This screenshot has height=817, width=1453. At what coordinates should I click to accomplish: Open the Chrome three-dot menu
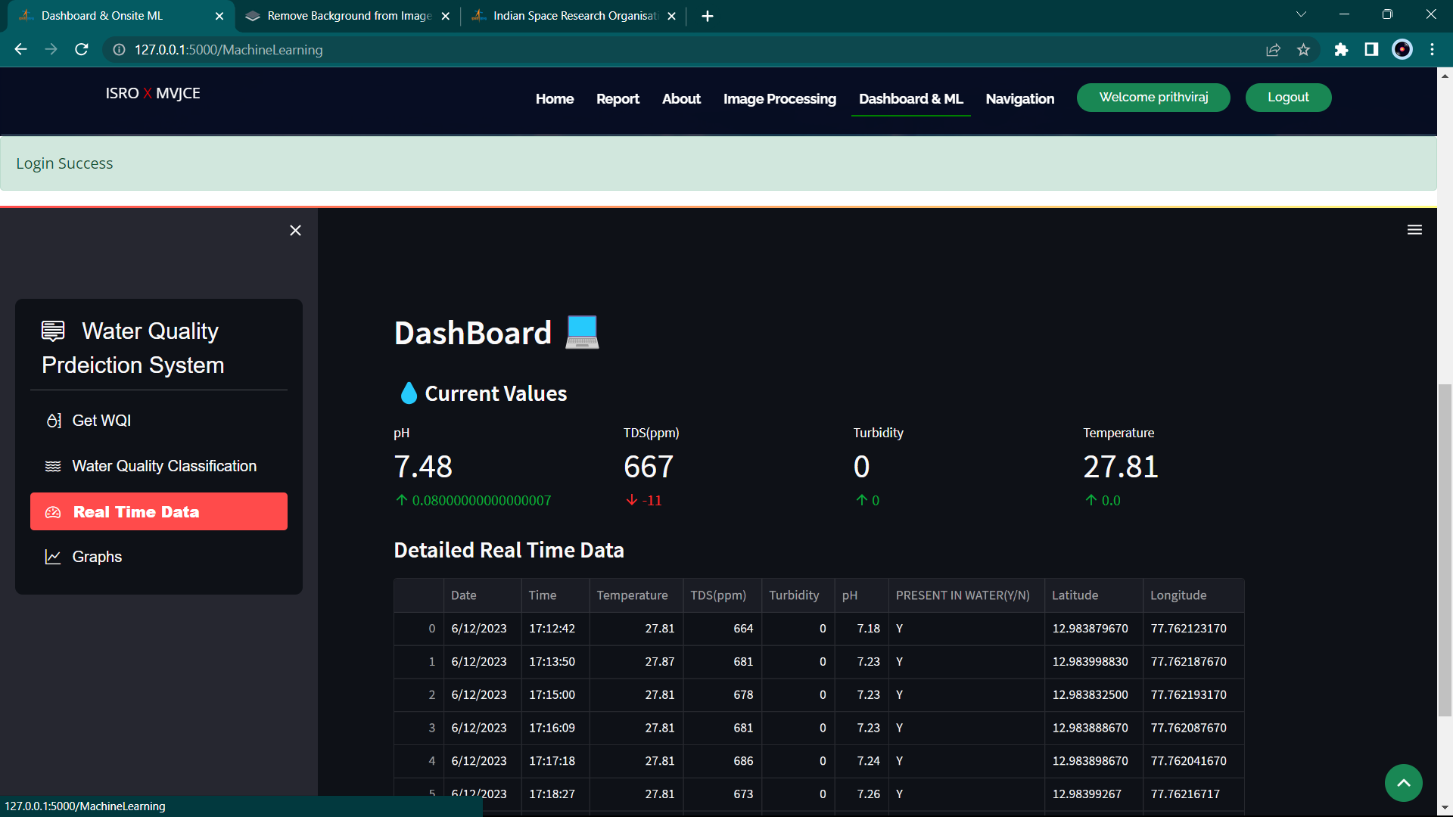[1432, 49]
